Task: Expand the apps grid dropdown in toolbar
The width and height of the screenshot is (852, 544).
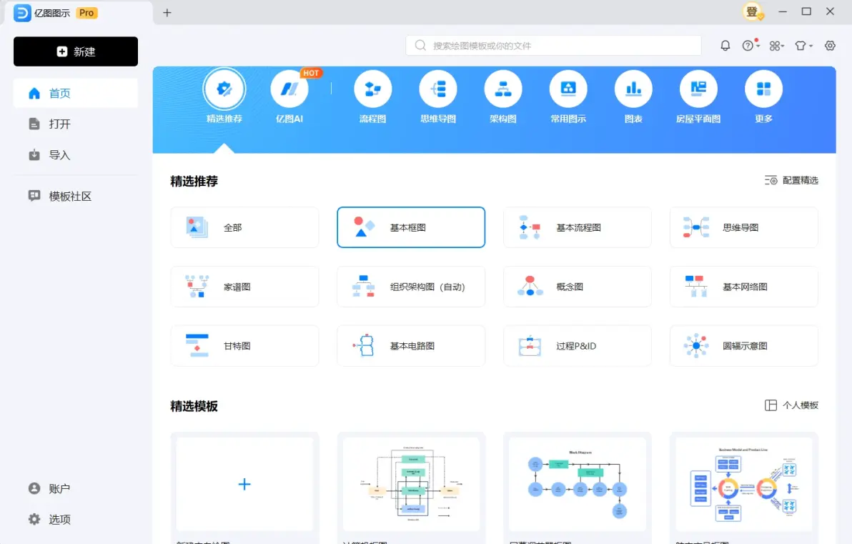Action: [776, 46]
